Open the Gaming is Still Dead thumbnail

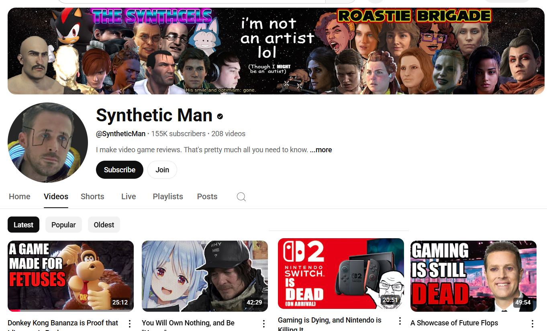[473, 276]
